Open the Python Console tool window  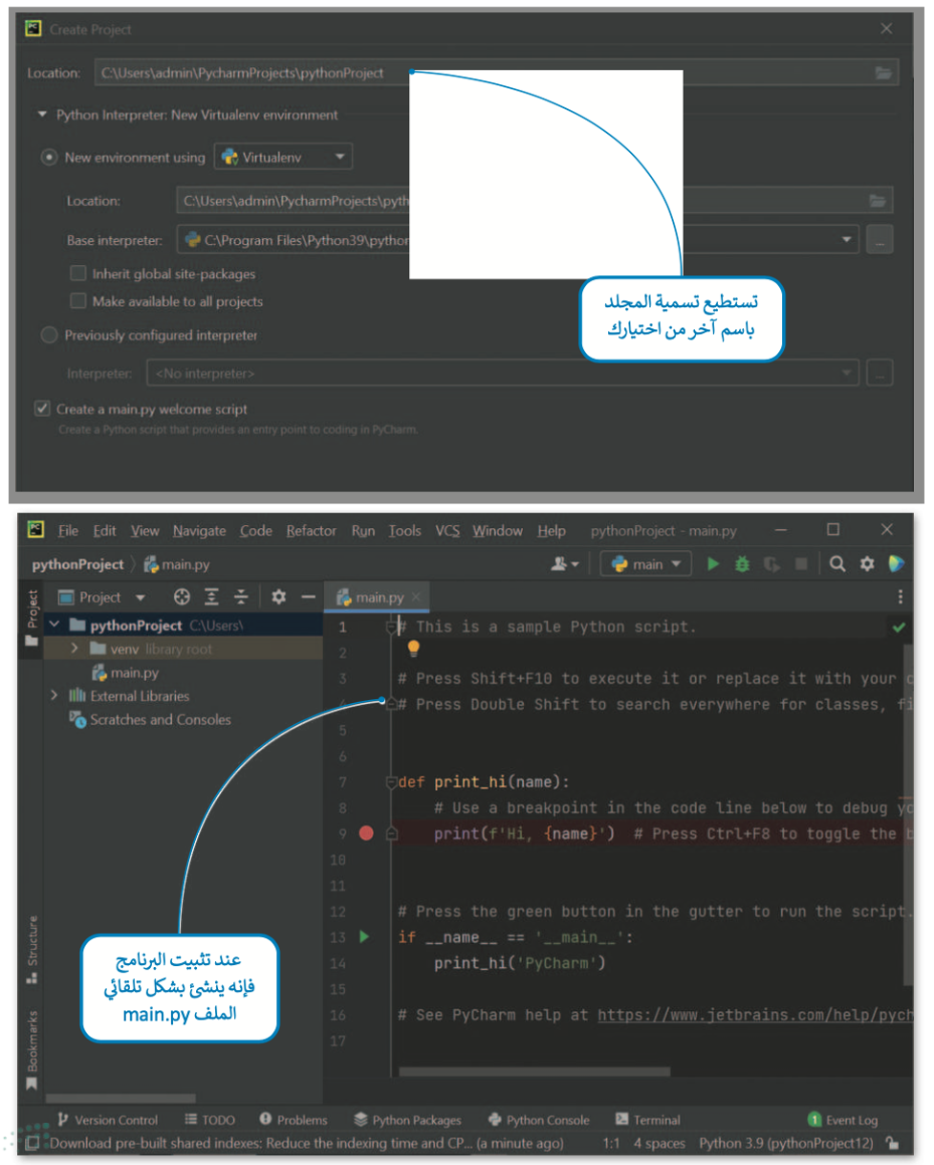(538, 1119)
